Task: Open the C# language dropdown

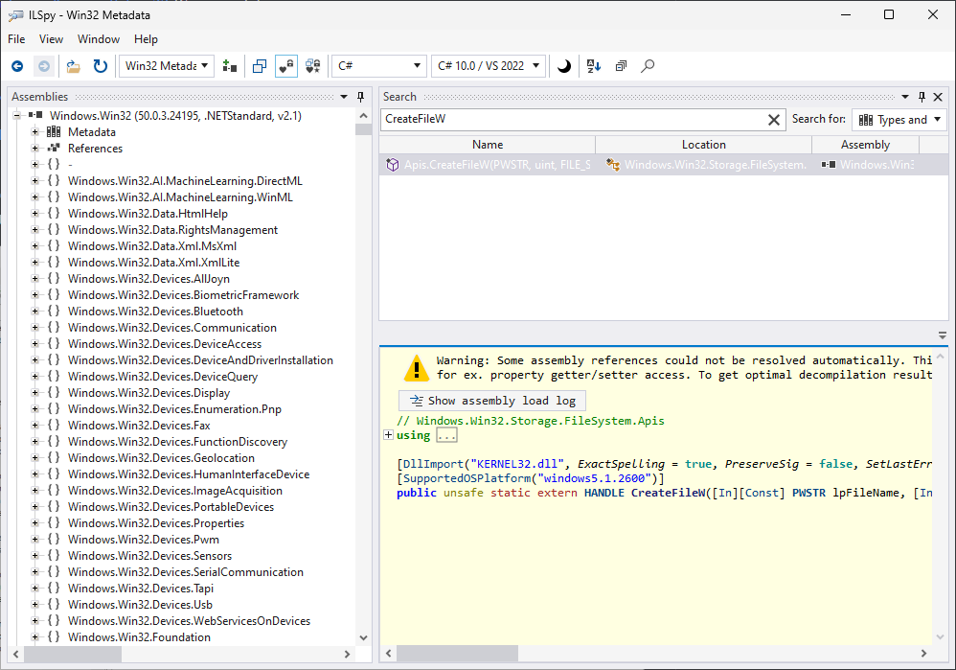Action: [x=378, y=66]
